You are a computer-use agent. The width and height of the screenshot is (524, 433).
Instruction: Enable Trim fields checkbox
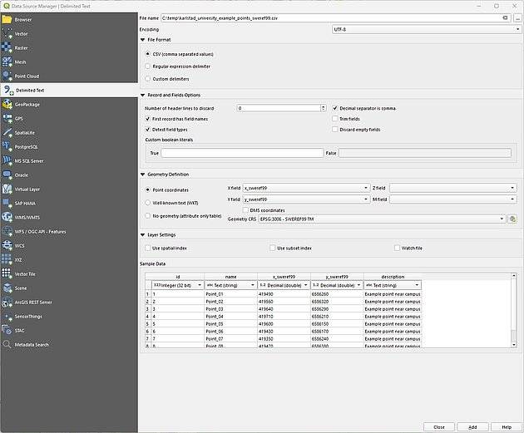[335, 119]
